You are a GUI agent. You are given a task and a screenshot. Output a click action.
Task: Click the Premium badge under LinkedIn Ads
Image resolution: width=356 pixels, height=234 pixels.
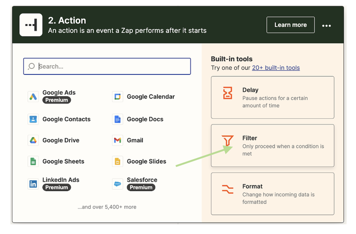[57, 187]
